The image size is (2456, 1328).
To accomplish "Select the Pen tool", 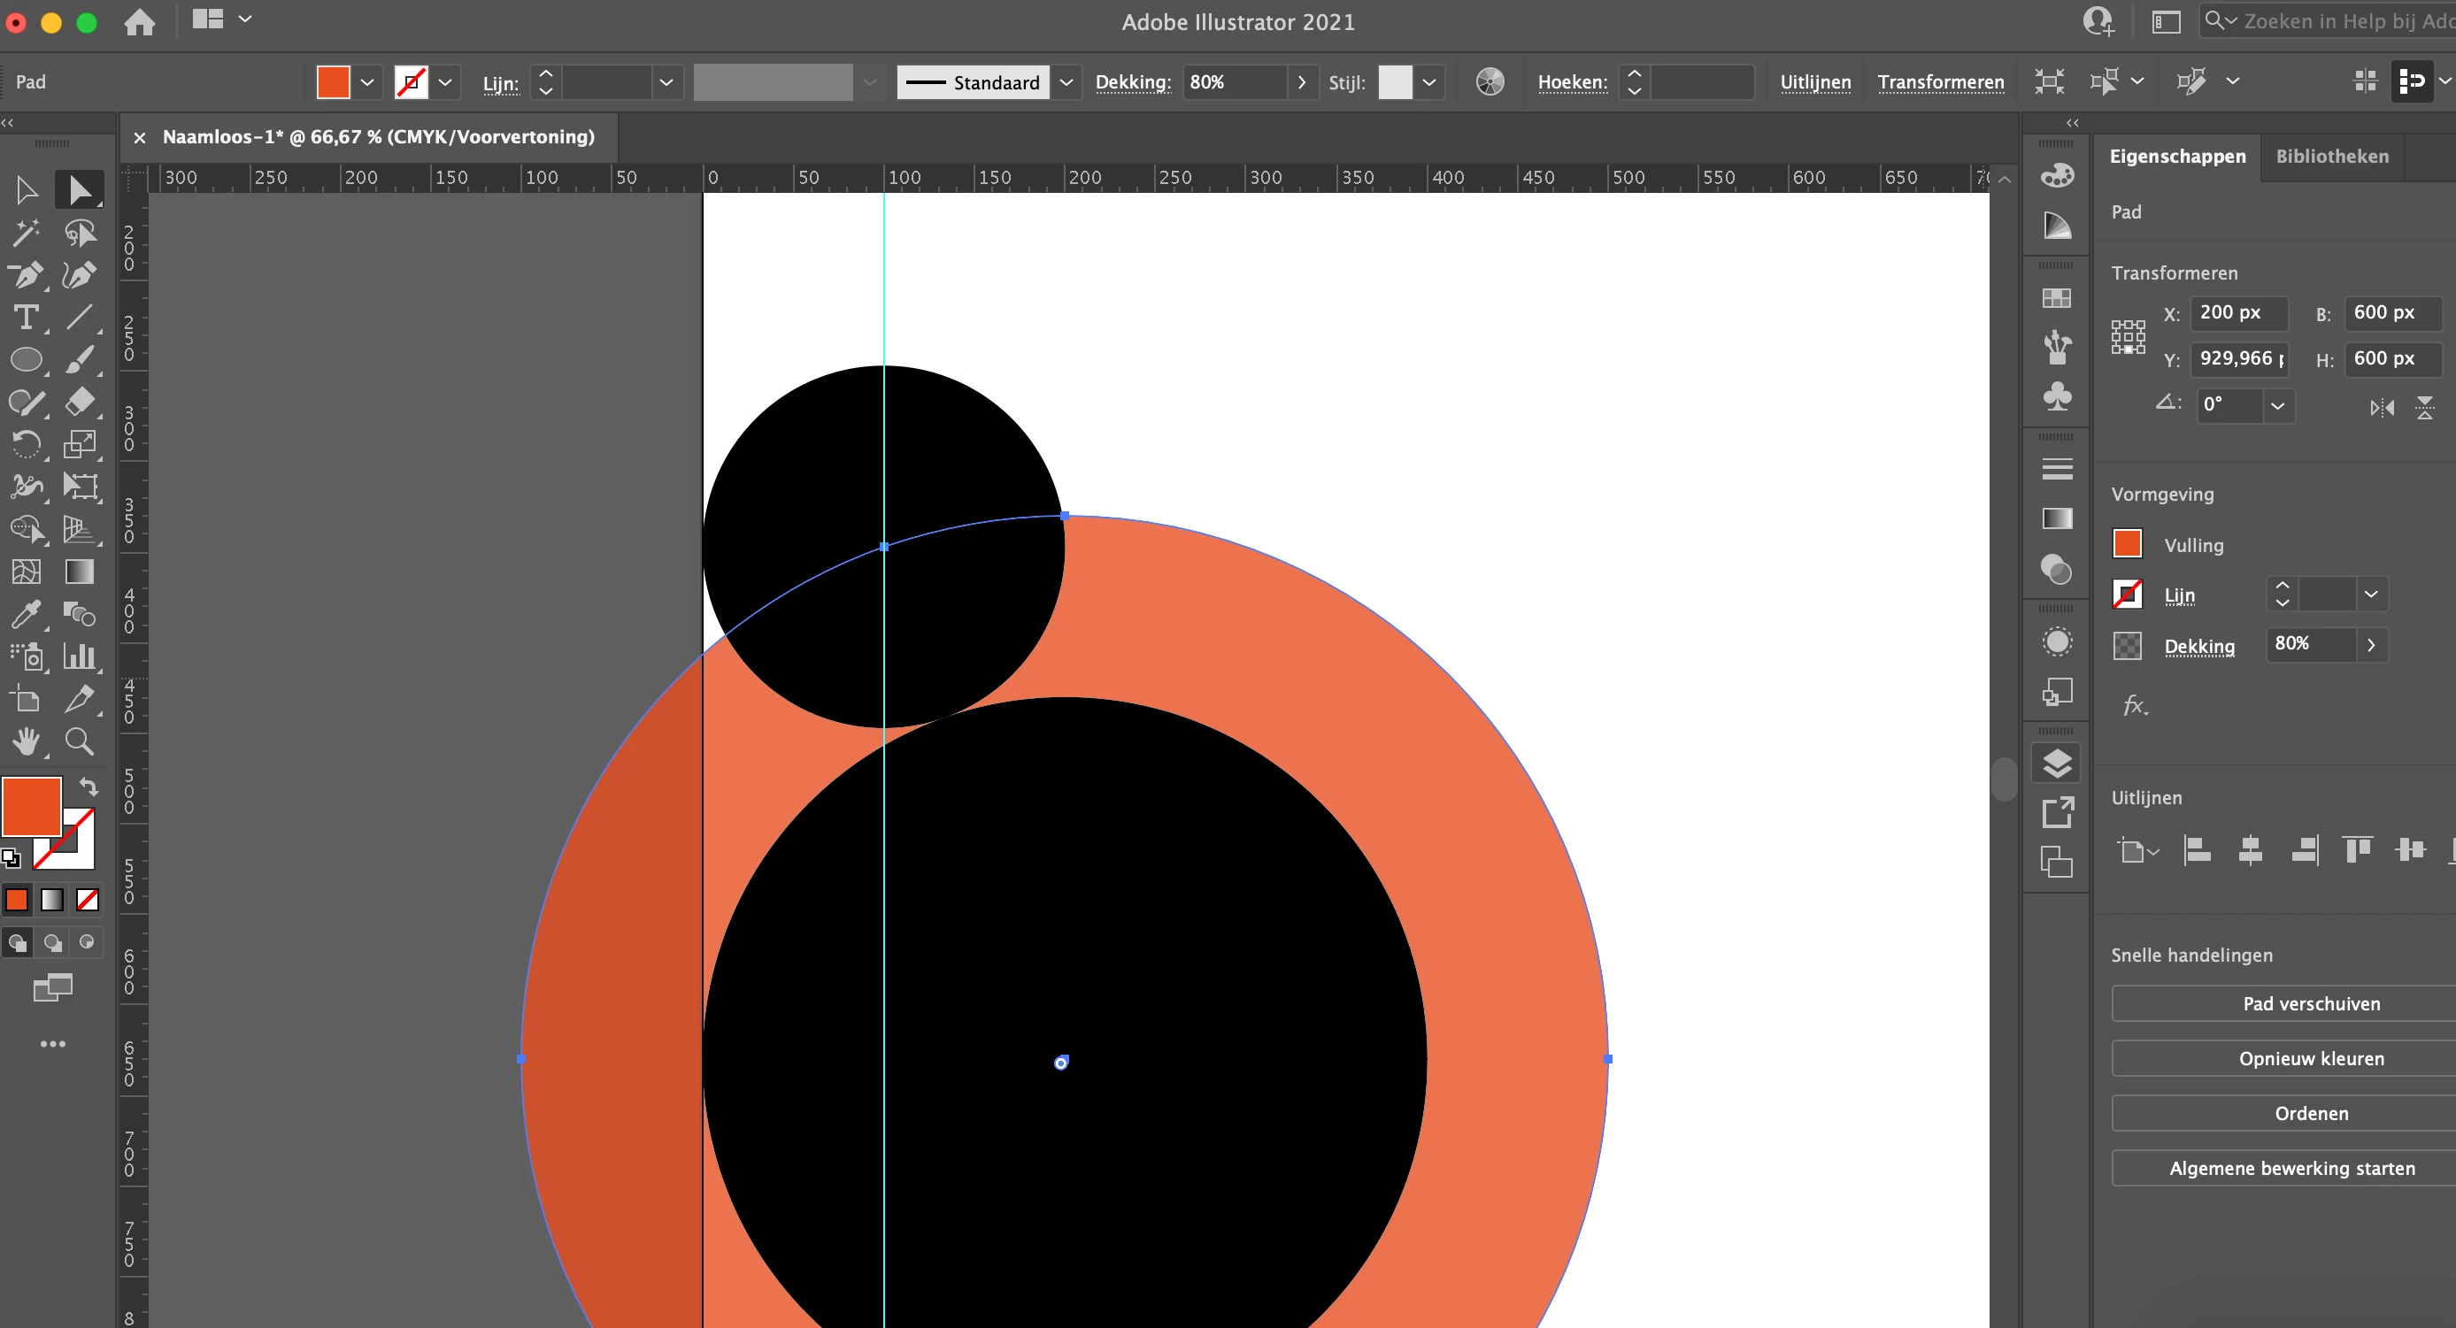I will pos(26,275).
